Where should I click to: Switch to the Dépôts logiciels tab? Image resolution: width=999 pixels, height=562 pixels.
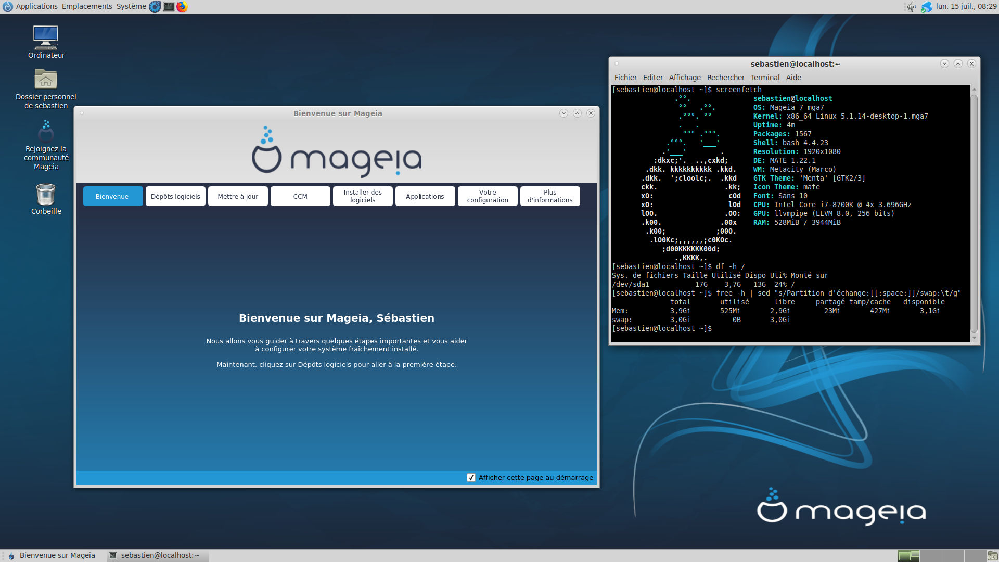pos(175,196)
